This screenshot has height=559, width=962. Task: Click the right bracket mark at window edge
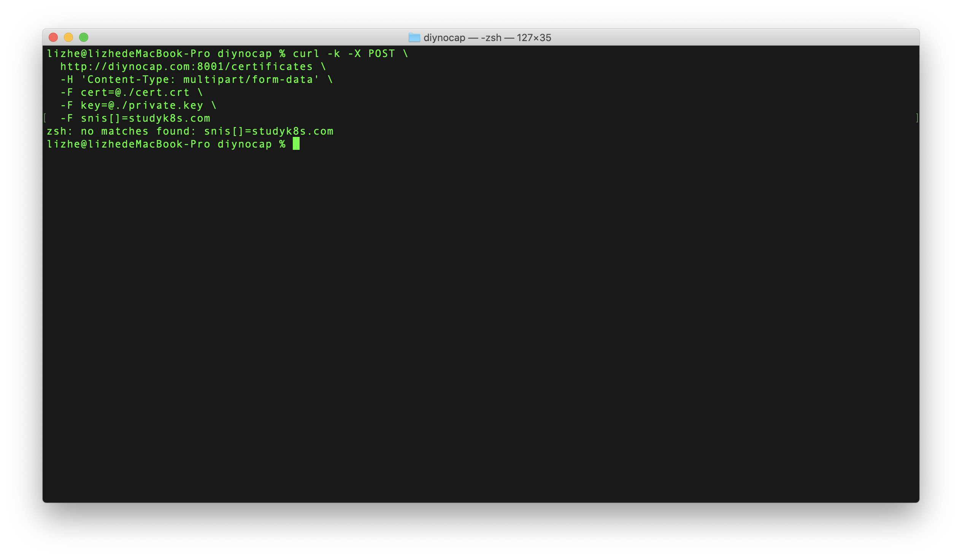point(917,118)
